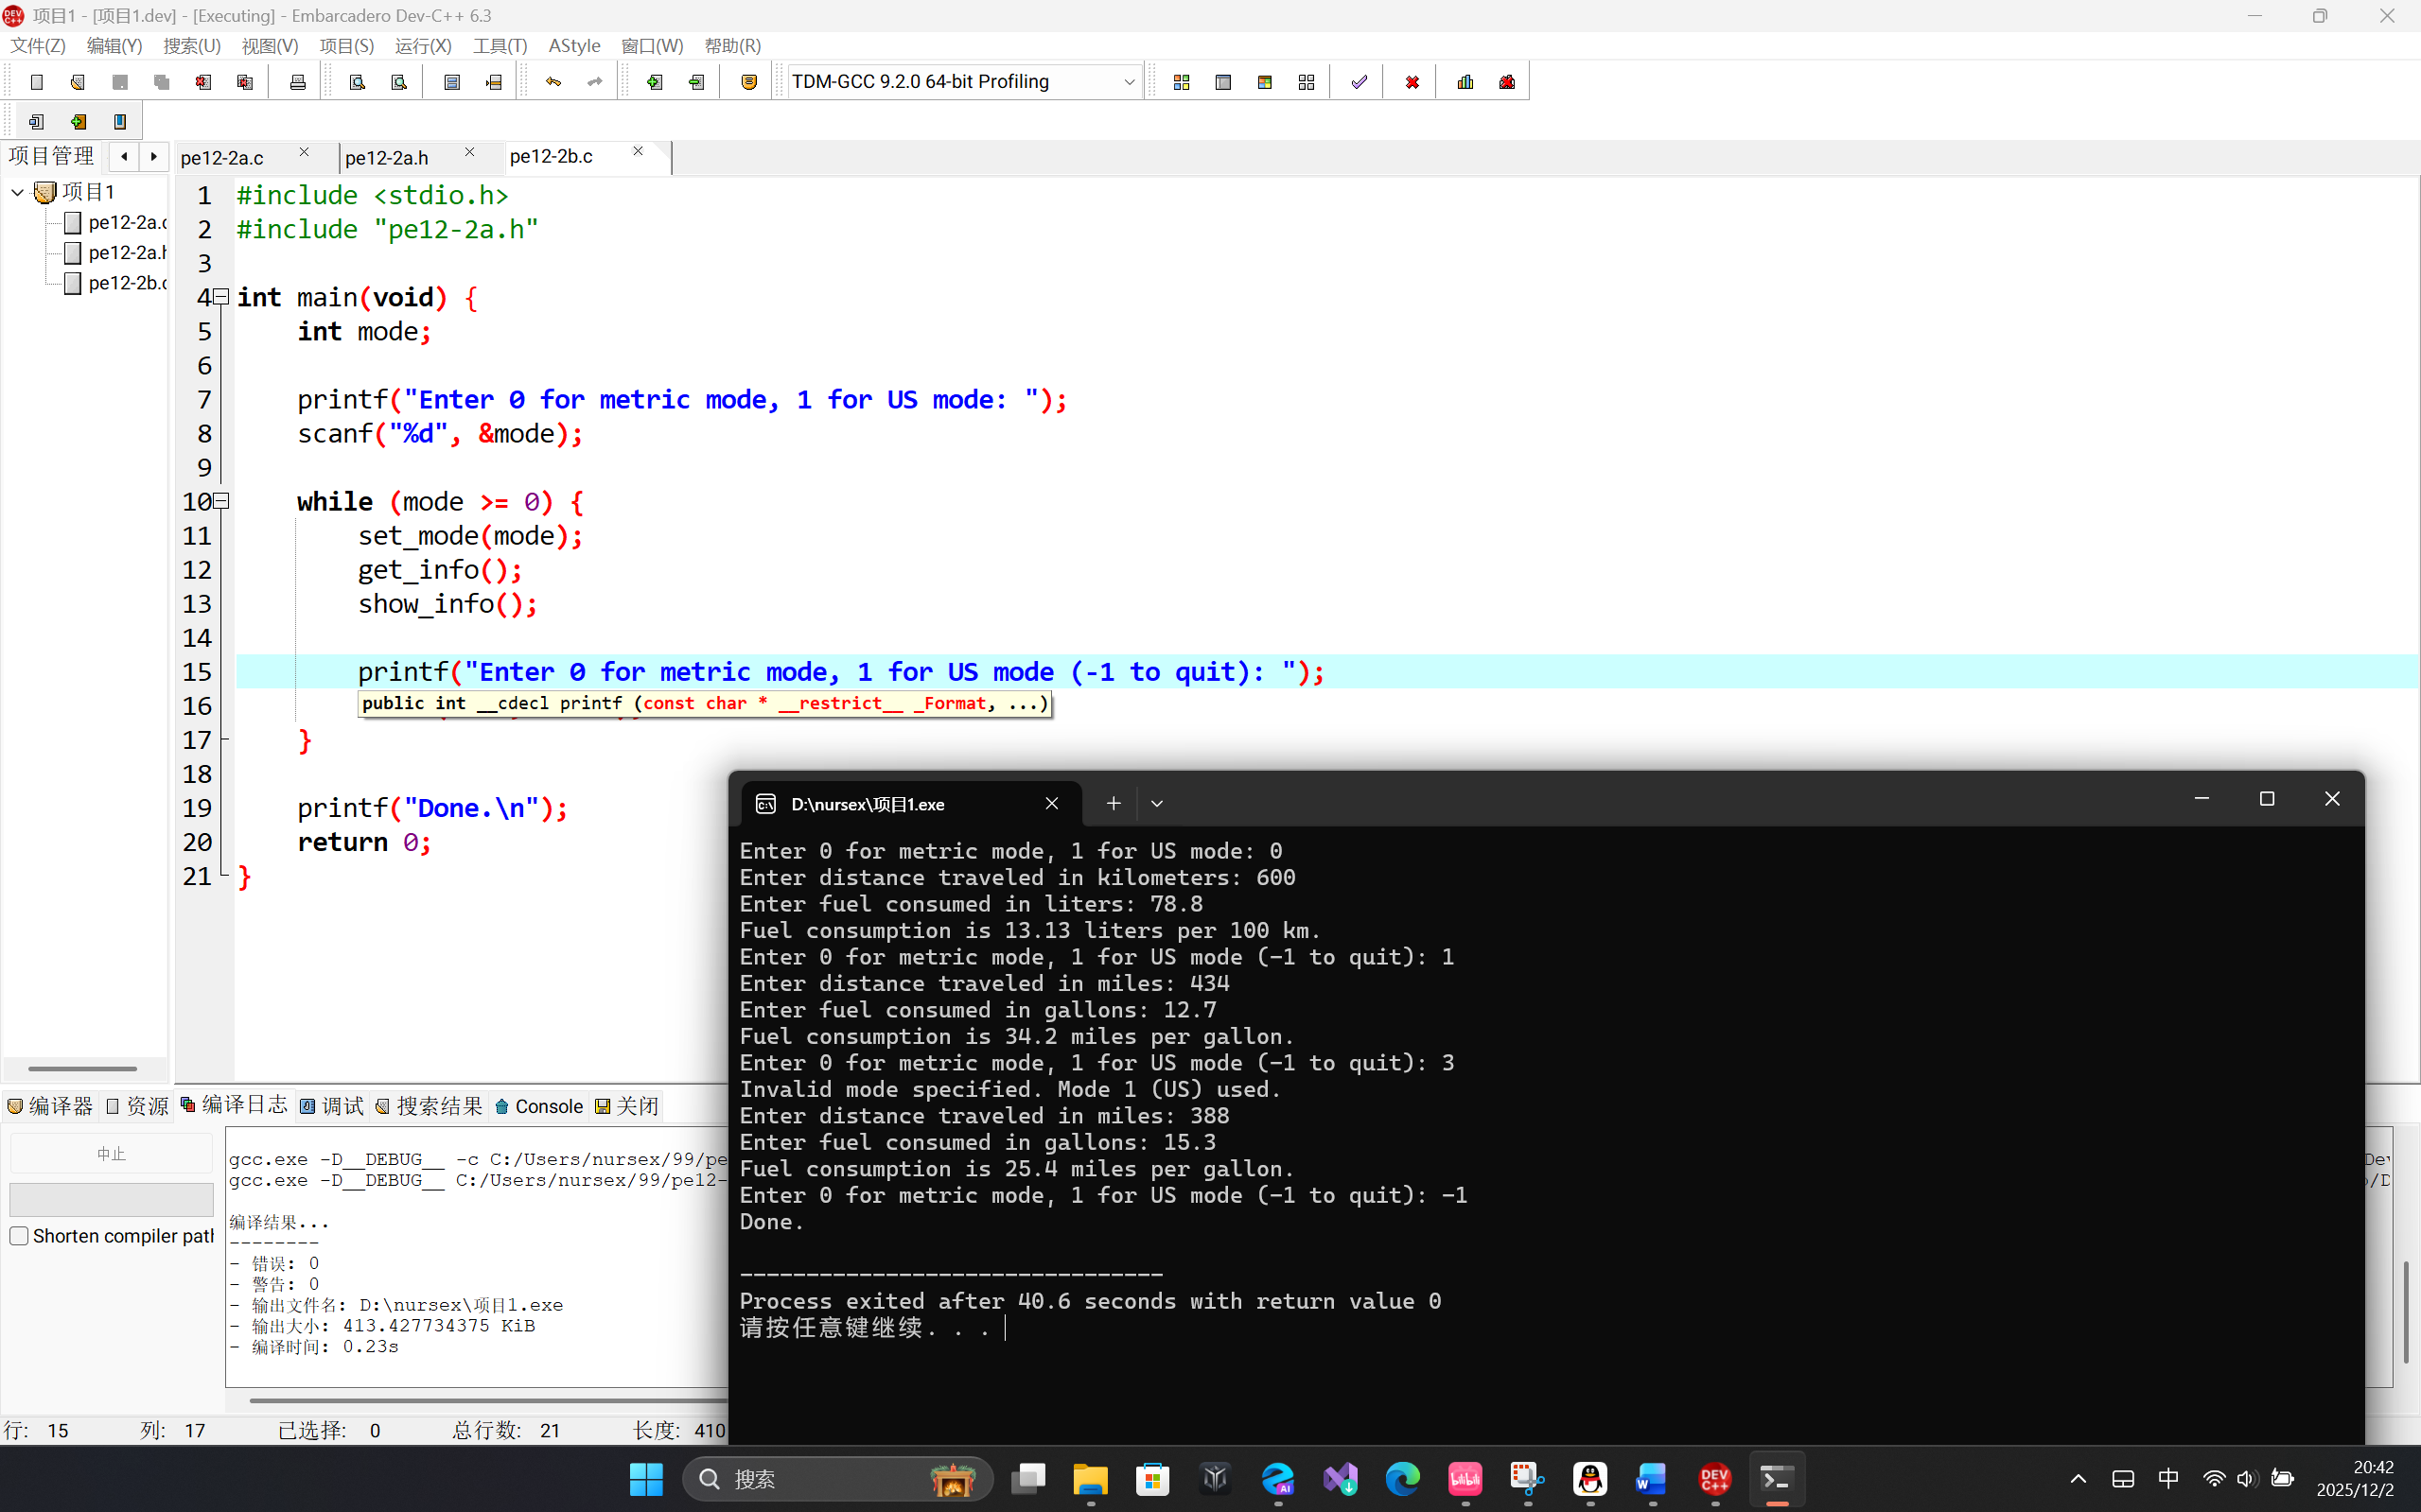This screenshot has height=1512, width=2421.
Task: Open the terminal tab dropdown chevron
Action: pos(1156,804)
